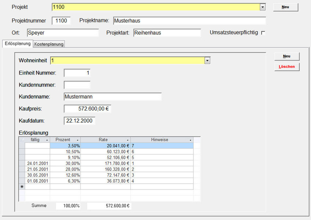Image resolution: width=311 pixels, height=220 pixels.
Task: Click the Projektnummer field showing 1100
Action: click(61, 21)
